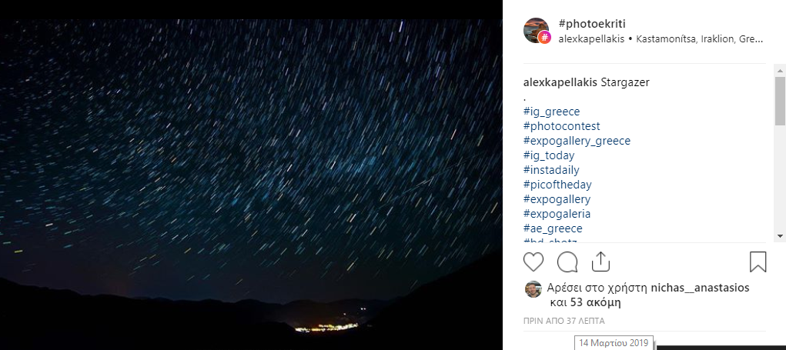Open the #photocontest hashtag

[561, 126]
